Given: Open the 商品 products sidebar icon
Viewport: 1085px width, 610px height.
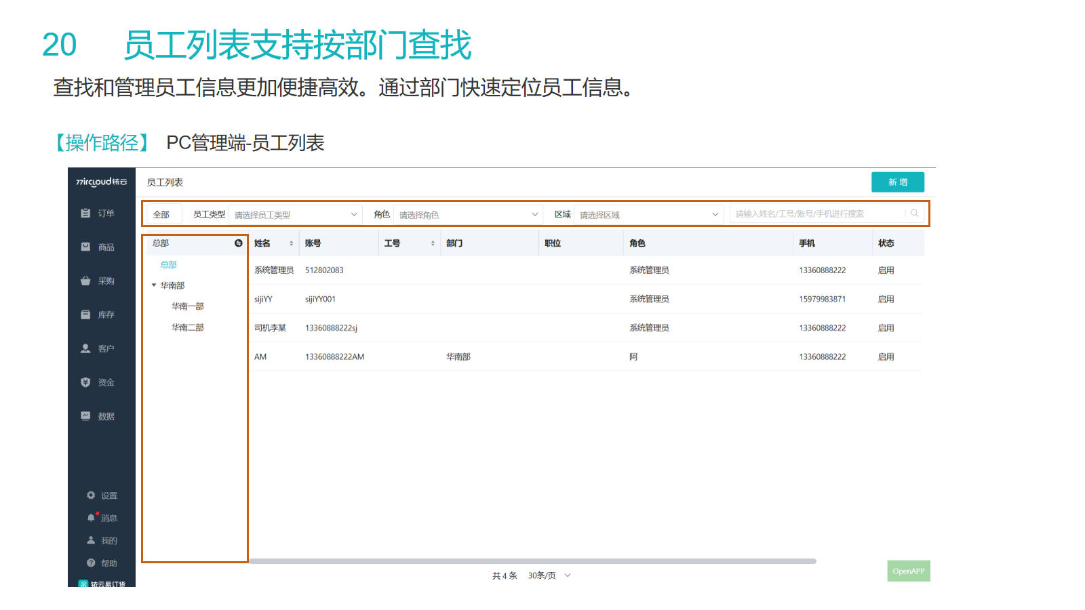Looking at the screenshot, I should [x=85, y=247].
